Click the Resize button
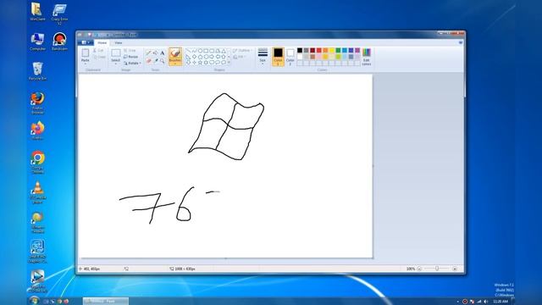This screenshot has width=542, height=305. pos(131,57)
